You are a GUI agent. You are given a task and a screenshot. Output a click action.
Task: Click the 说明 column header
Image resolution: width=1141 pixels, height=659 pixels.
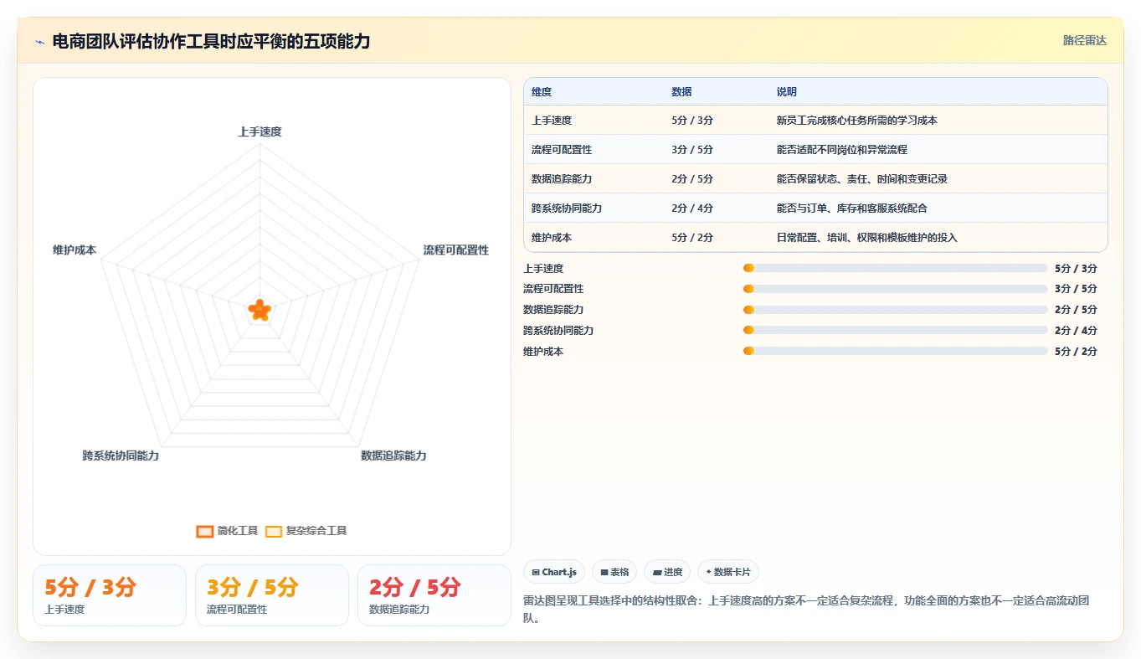point(787,92)
